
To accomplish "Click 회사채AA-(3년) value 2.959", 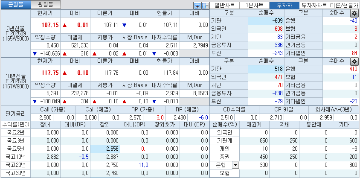I will coord(326,117).
